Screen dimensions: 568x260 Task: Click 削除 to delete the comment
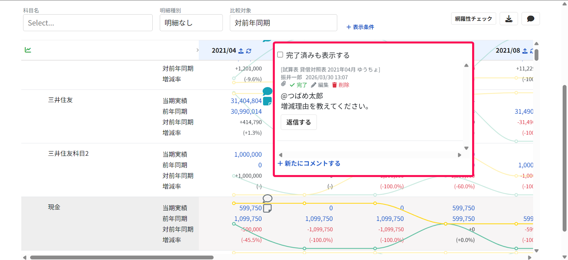(340, 85)
